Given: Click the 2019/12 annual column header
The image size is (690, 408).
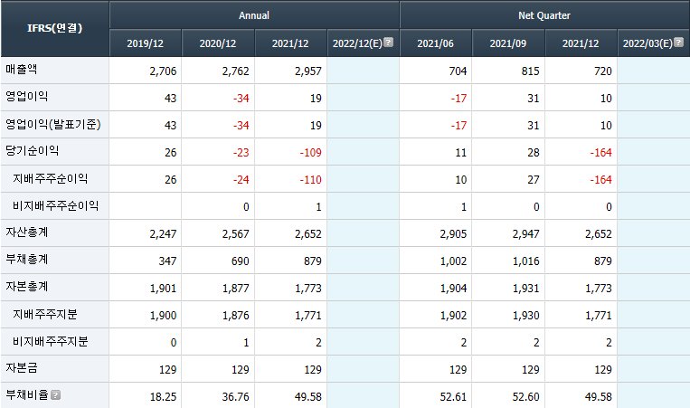Looking at the screenshot, I should [x=146, y=43].
